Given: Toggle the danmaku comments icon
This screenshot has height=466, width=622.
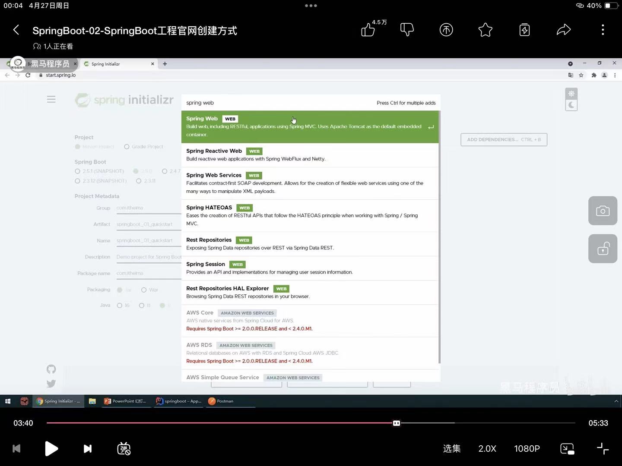Looking at the screenshot, I should click(124, 449).
